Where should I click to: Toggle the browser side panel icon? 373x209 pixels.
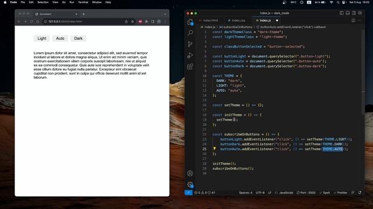153,21
